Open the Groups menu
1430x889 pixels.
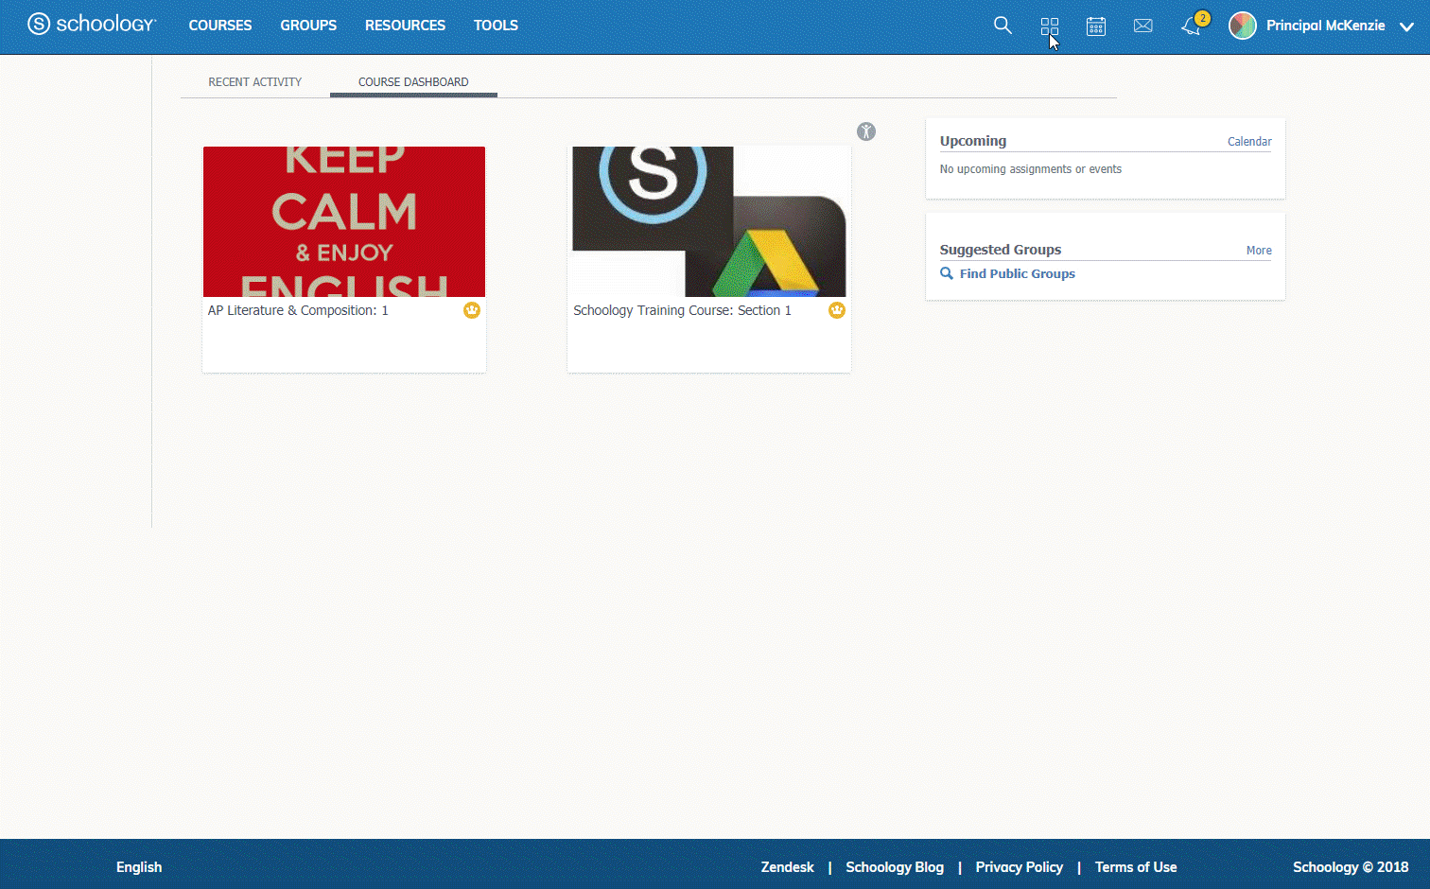click(308, 26)
